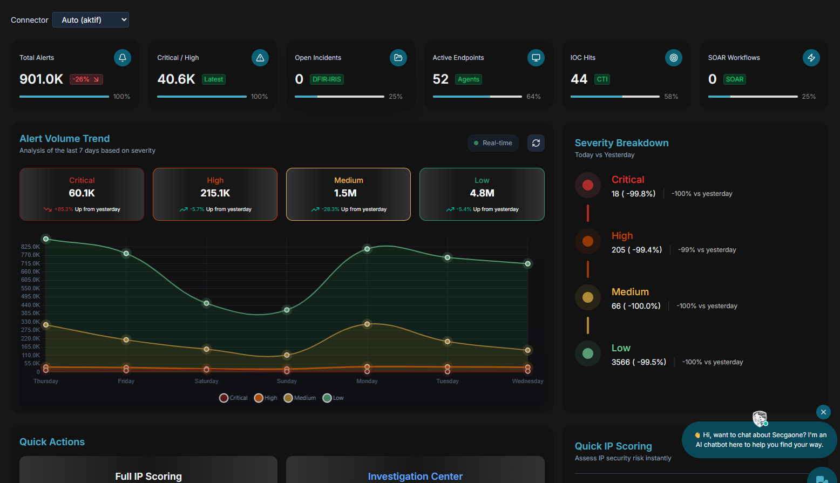Refresh the Alert Volume Trend chart
Image resolution: width=840 pixels, height=483 pixels.
click(x=536, y=143)
